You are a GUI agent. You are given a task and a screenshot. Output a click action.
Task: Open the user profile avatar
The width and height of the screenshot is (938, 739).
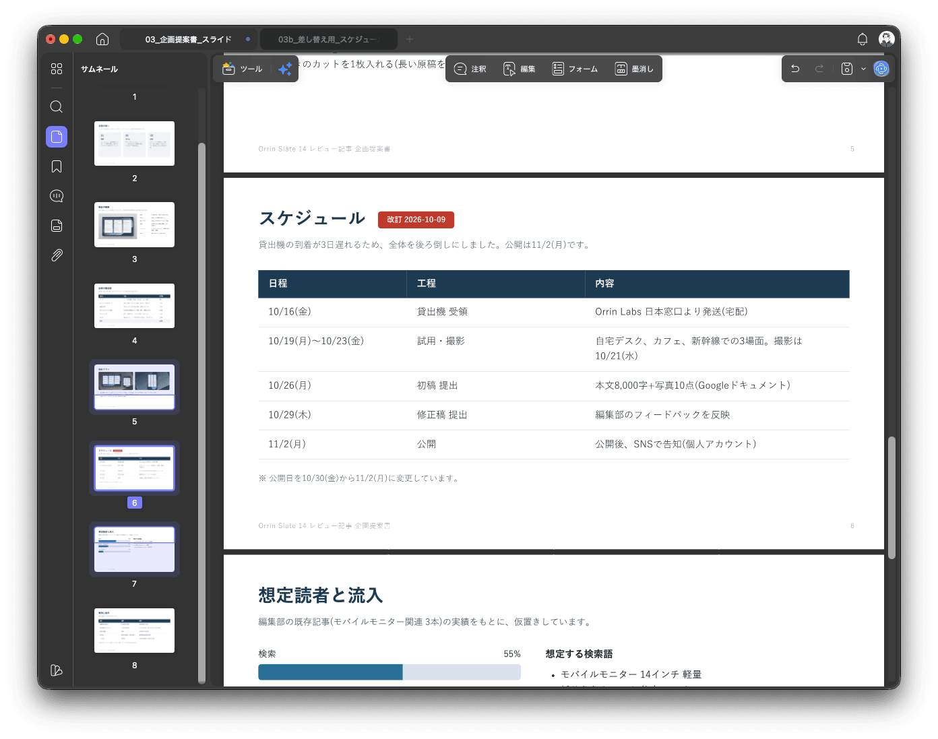[887, 39]
